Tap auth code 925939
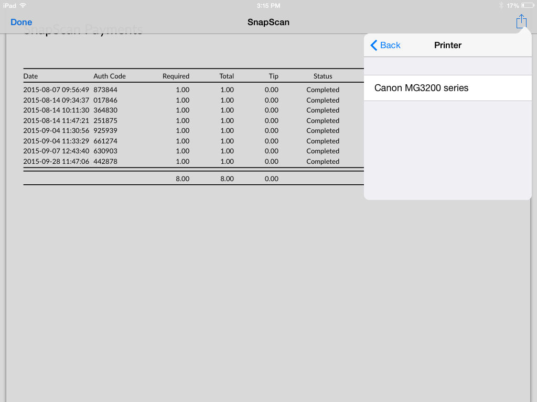 pos(105,130)
